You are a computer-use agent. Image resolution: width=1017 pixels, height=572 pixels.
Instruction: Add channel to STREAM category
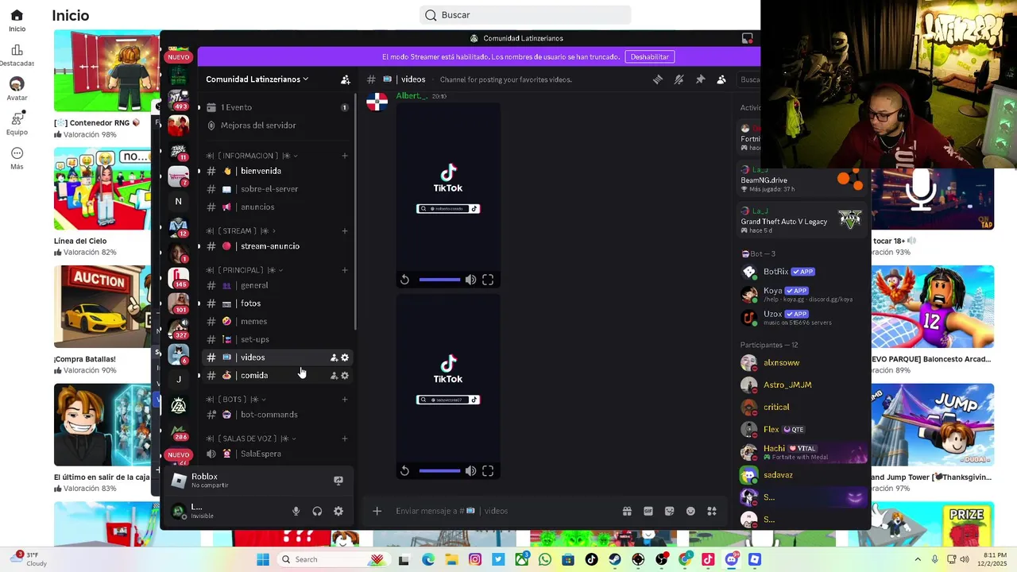click(345, 231)
